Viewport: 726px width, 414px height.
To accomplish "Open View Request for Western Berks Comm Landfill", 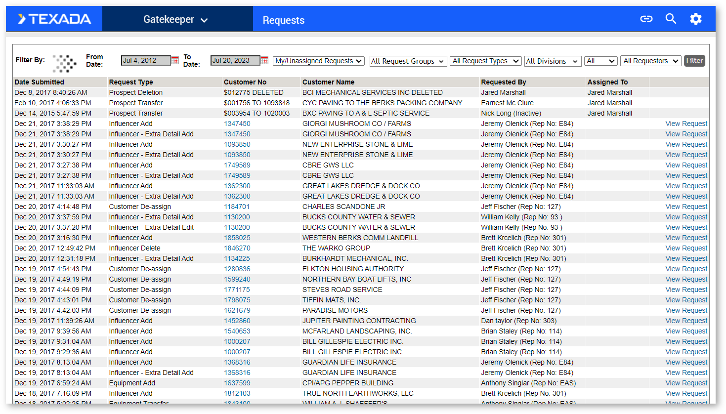I will click(686, 238).
